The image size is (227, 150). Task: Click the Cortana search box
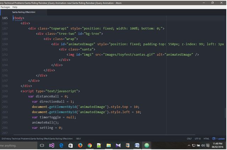[18, 145]
